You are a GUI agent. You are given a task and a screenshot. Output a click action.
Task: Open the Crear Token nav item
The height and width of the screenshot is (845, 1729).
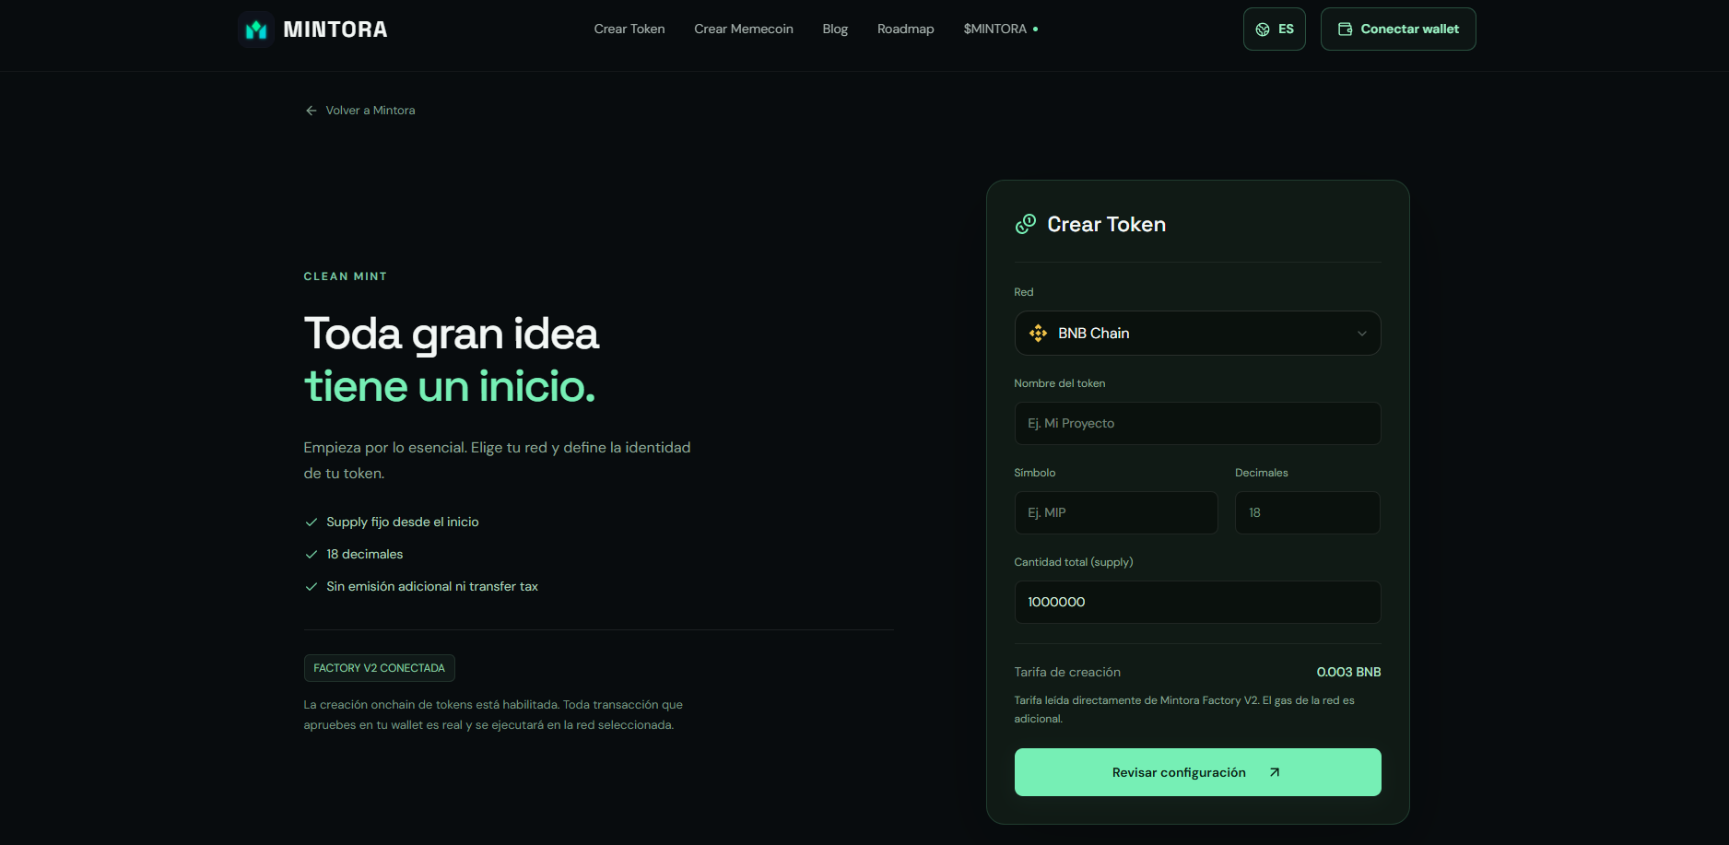tap(629, 29)
